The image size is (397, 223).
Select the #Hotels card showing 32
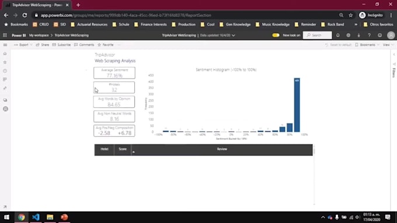point(114,87)
